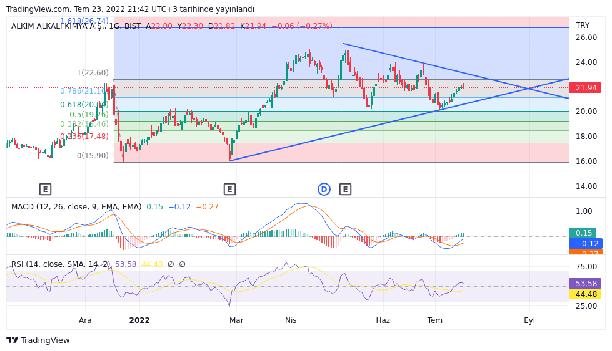Image resolution: width=612 pixels, height=351 pixels.
Task: Click the red 21.94 current price label
Action: point(586,88)
